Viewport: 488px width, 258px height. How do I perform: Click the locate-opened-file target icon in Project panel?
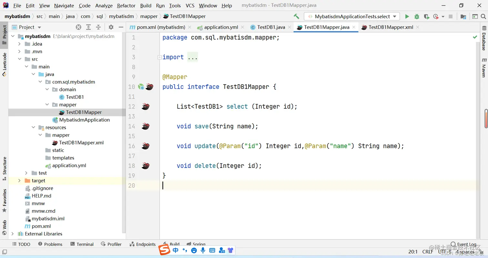click(x=78, y=27)
